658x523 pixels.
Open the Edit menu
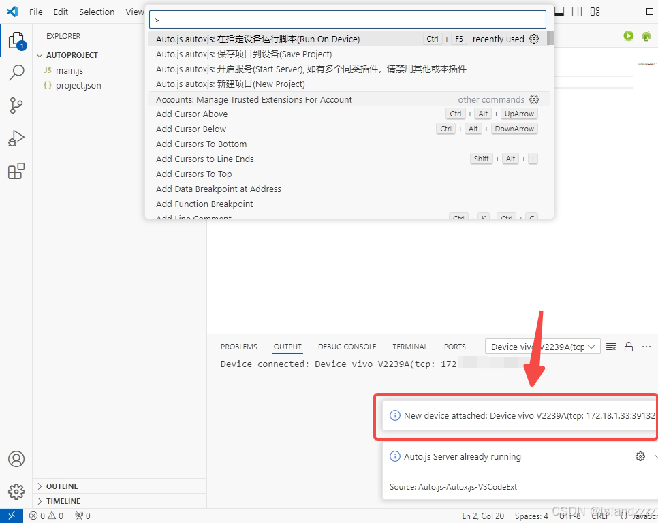click(61, 12)
